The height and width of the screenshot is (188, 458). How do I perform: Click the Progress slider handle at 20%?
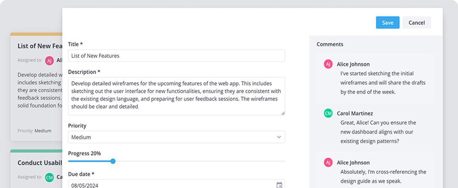[113, 161]
